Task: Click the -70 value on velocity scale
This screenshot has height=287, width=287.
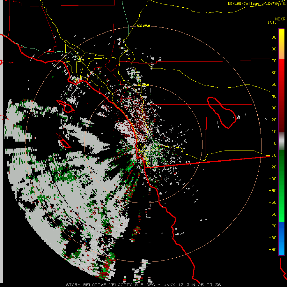Action: (x=273, y=226)
